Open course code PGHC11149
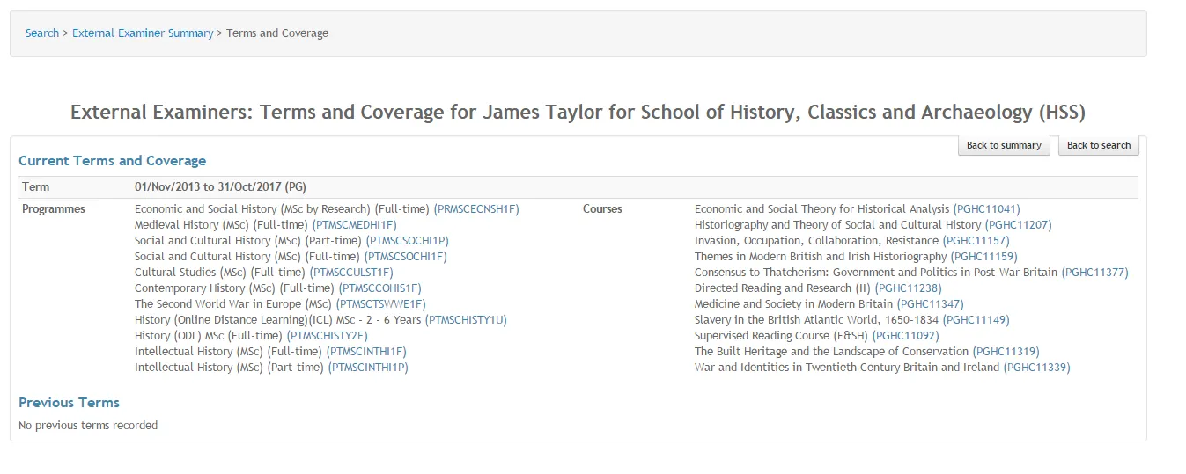Viewport: 1186px width, 474px height. tap(976, 320)
